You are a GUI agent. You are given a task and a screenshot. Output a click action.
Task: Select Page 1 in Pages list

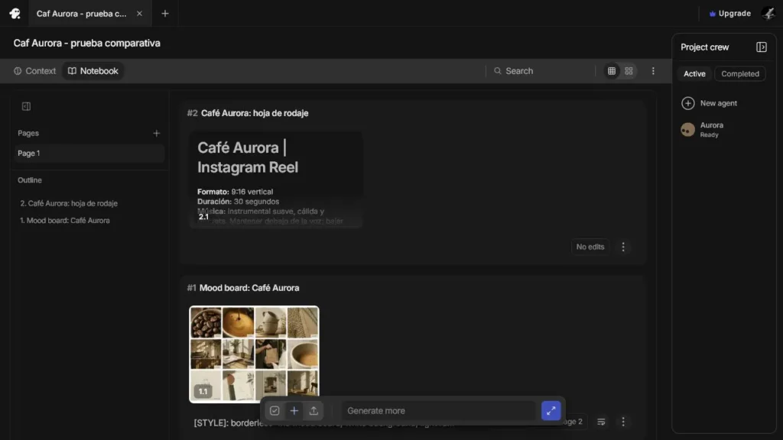pyautogui.click(x=89, y=153)
